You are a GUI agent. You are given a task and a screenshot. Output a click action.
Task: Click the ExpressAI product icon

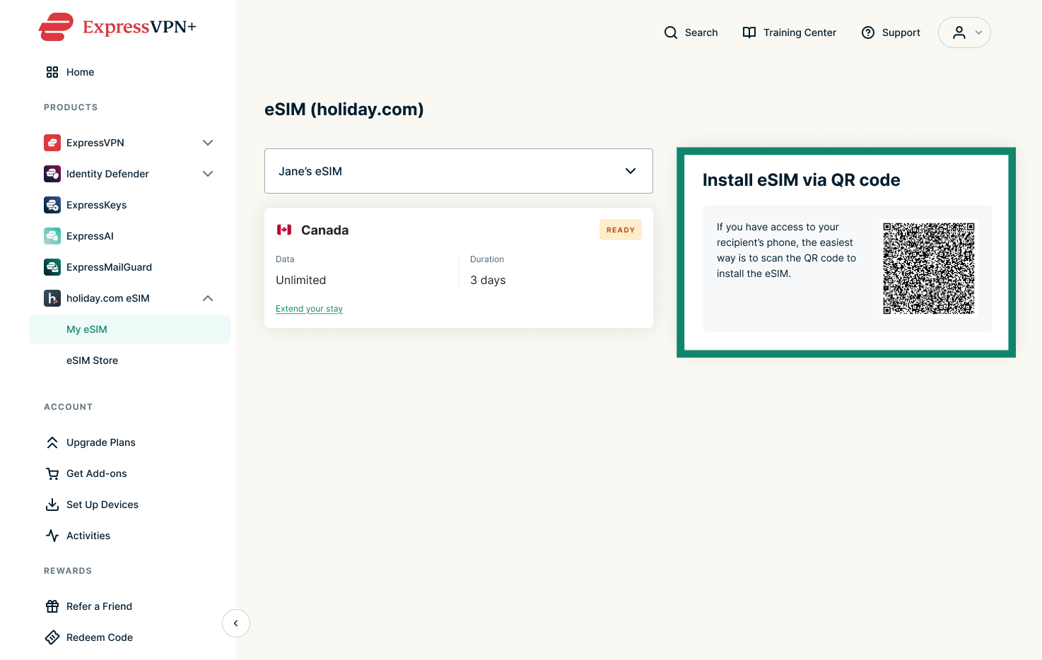(x=52, y=236)
